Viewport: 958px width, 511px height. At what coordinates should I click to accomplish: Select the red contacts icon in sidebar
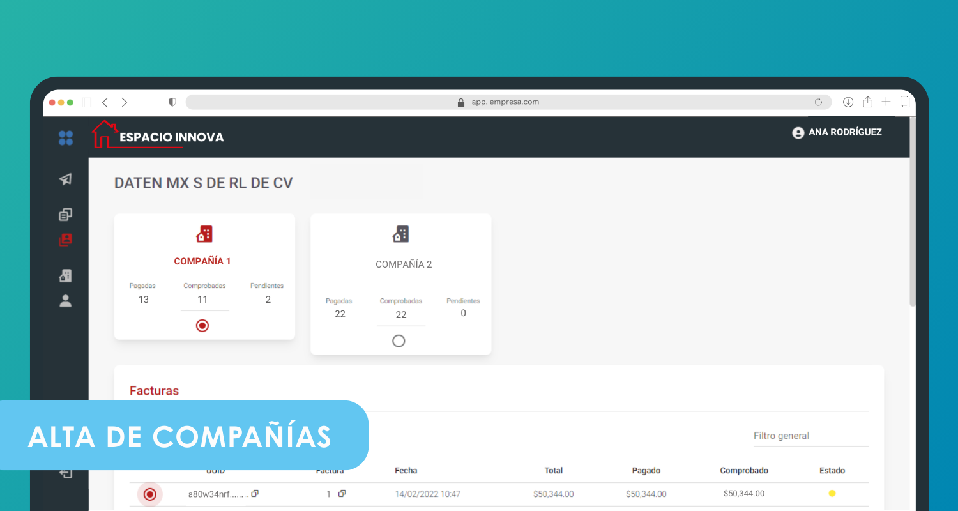[x=65, y=240]
